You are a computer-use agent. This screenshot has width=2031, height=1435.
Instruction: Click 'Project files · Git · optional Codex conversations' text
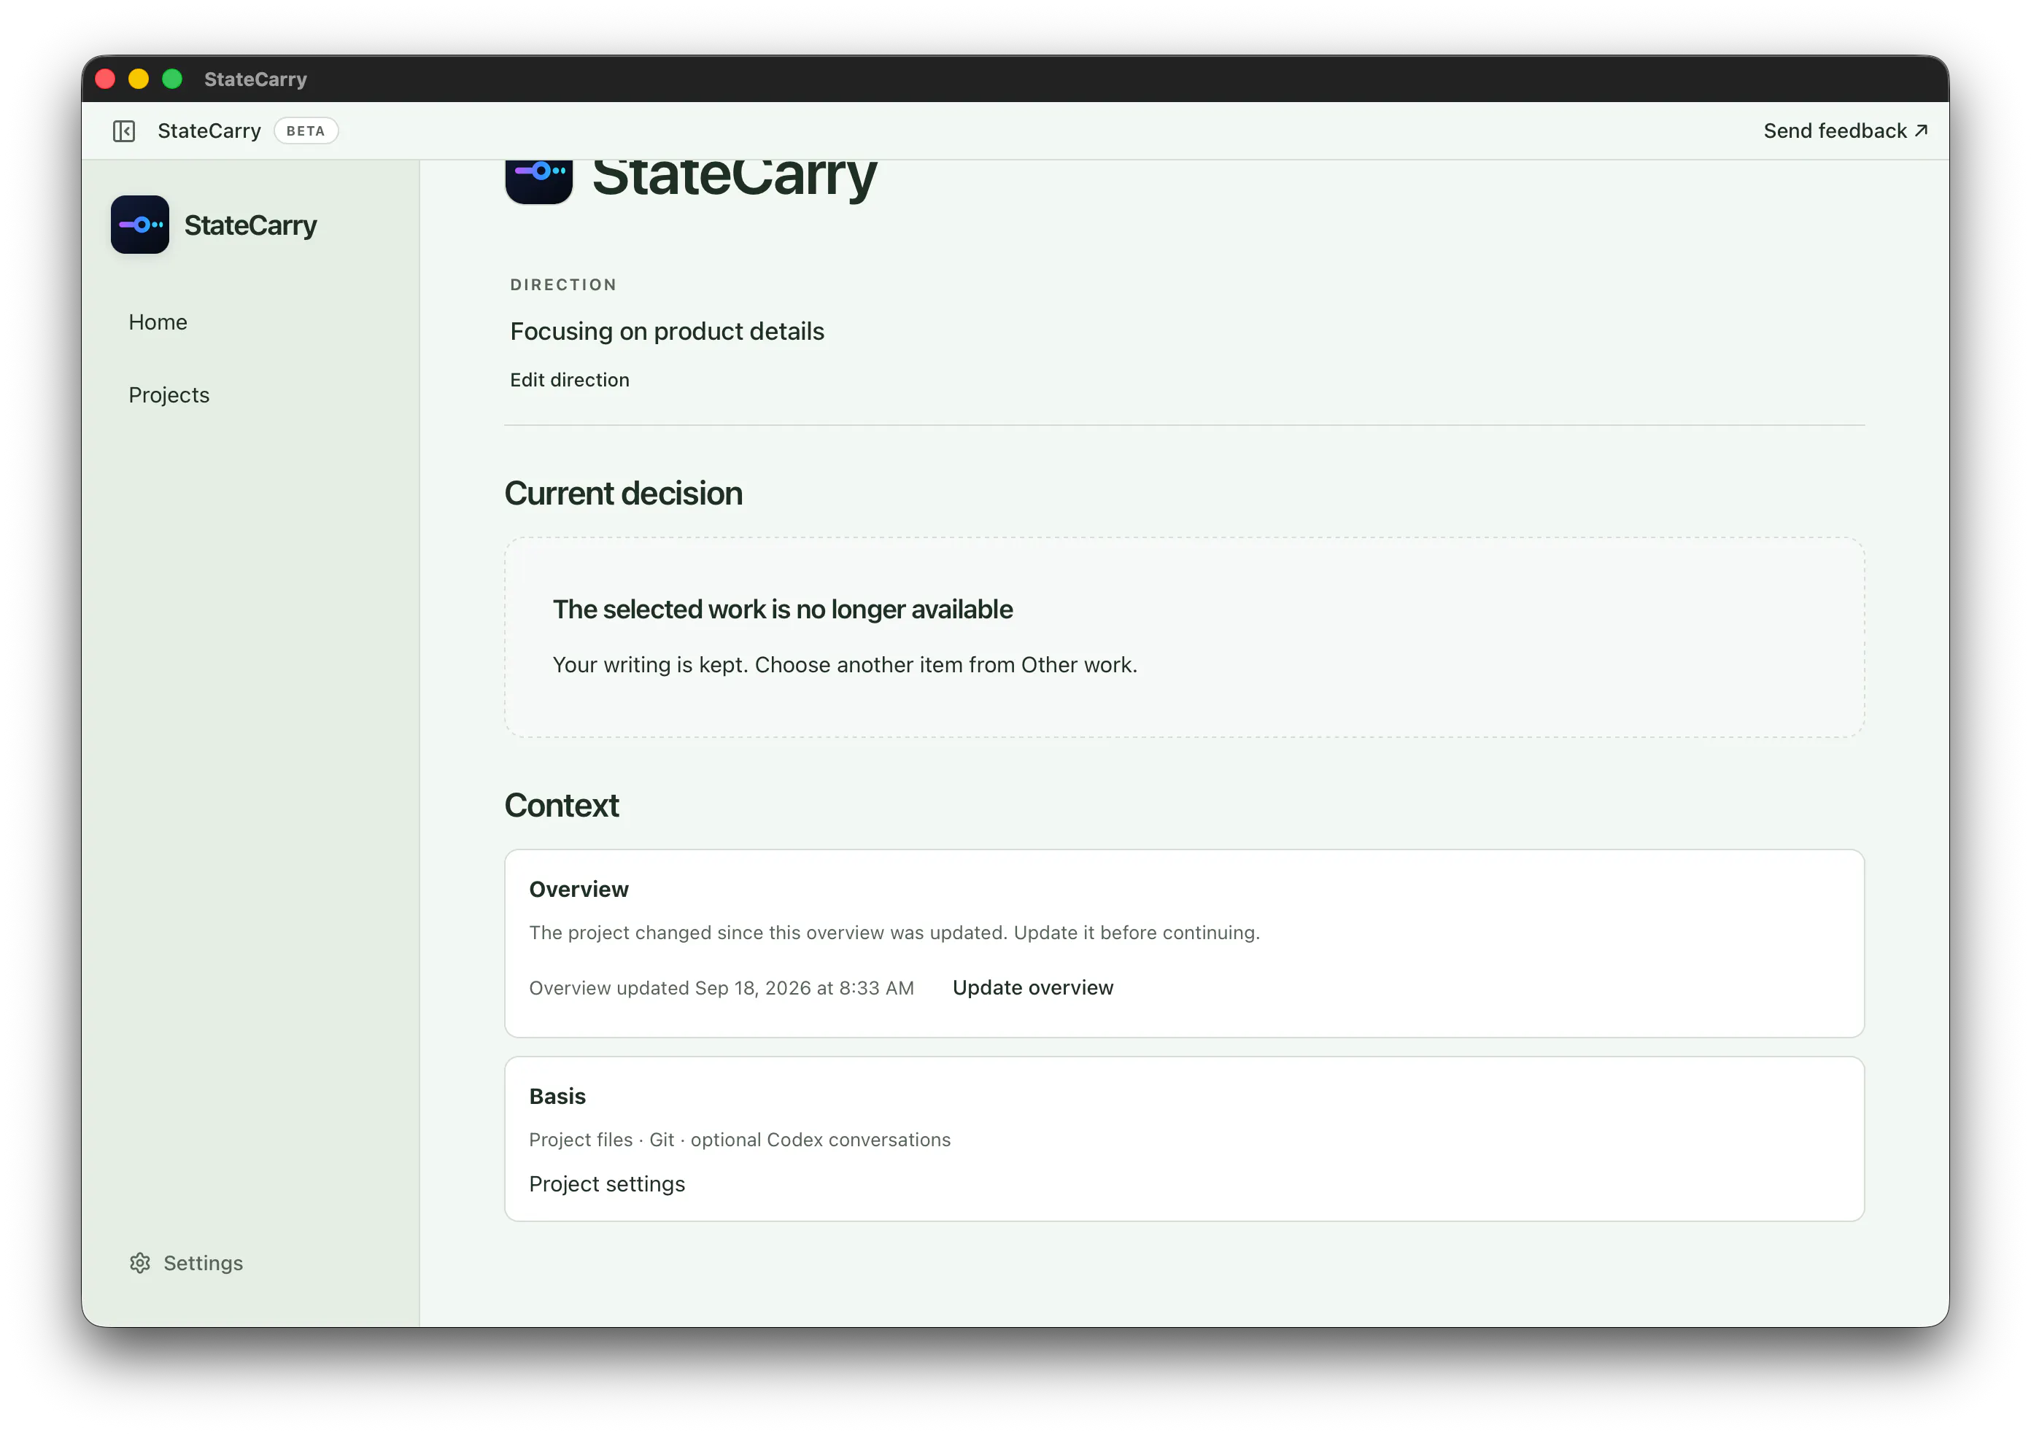[740, 1140]
